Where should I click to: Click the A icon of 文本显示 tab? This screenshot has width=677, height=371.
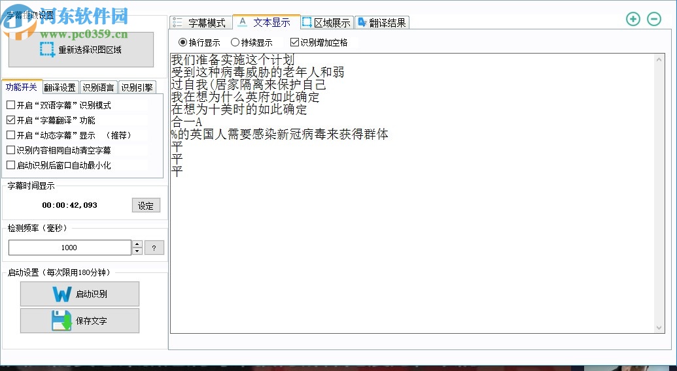243,22
